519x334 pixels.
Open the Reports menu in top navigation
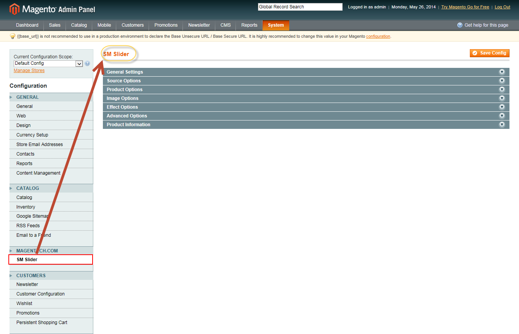coord(249,25)
